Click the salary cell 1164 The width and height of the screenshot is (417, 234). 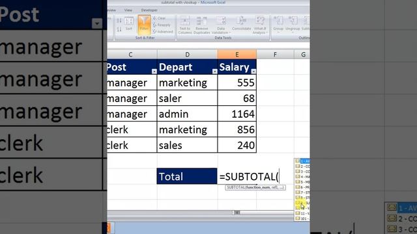tap(237, 114)
